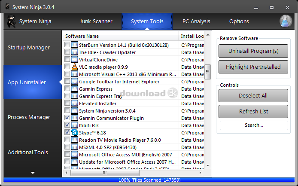The image size is (298, 186).
Task: Uncheck Garmin Communicator Plugin checkbox
Action: coord(67,118)
